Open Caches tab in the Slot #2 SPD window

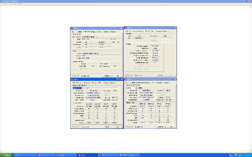[133, 83]
